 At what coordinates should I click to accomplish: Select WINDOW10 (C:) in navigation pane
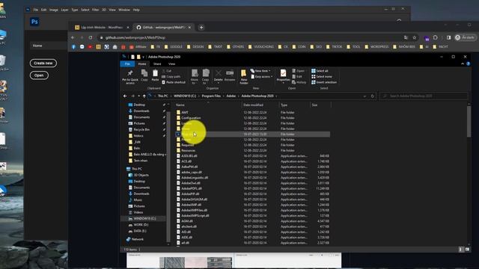click(x=144, y=219)
